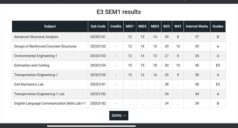Screen dimensions: 238x128
Task: Click the Grades column header
Action: (218, 26)
